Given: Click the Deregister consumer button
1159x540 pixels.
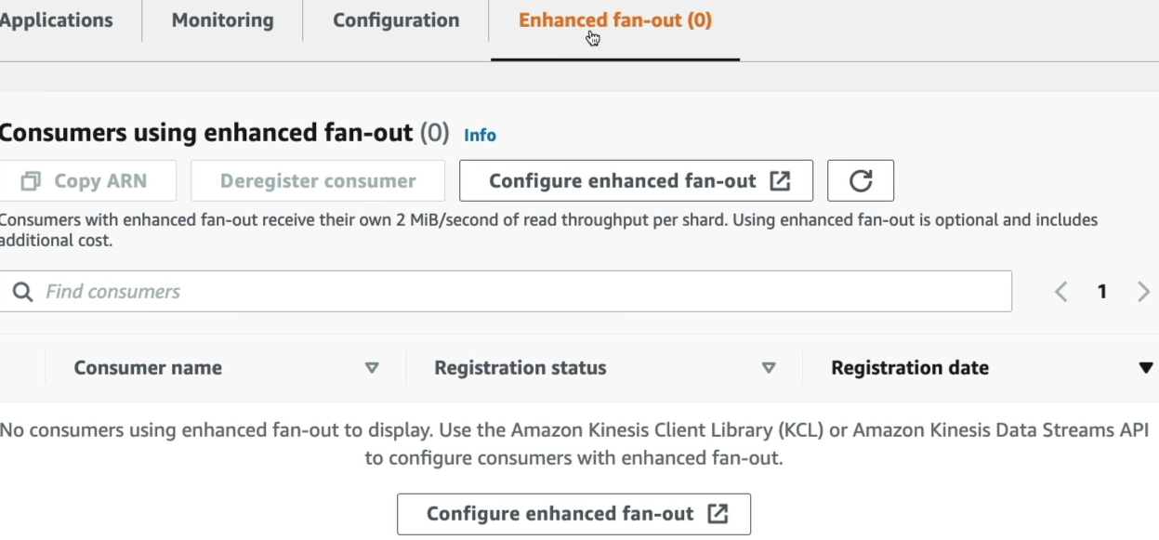Looking at the screenshot, I should [318, 181].
